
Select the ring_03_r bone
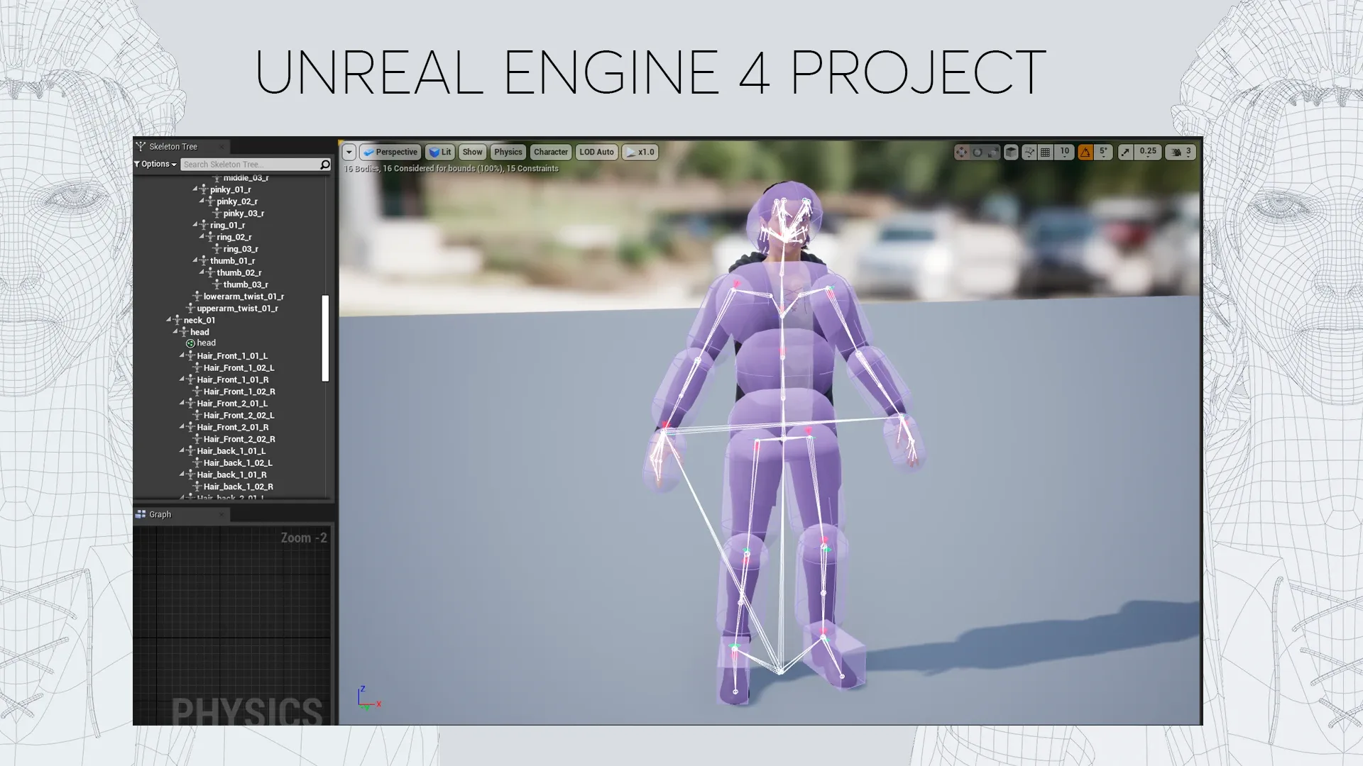241,249
